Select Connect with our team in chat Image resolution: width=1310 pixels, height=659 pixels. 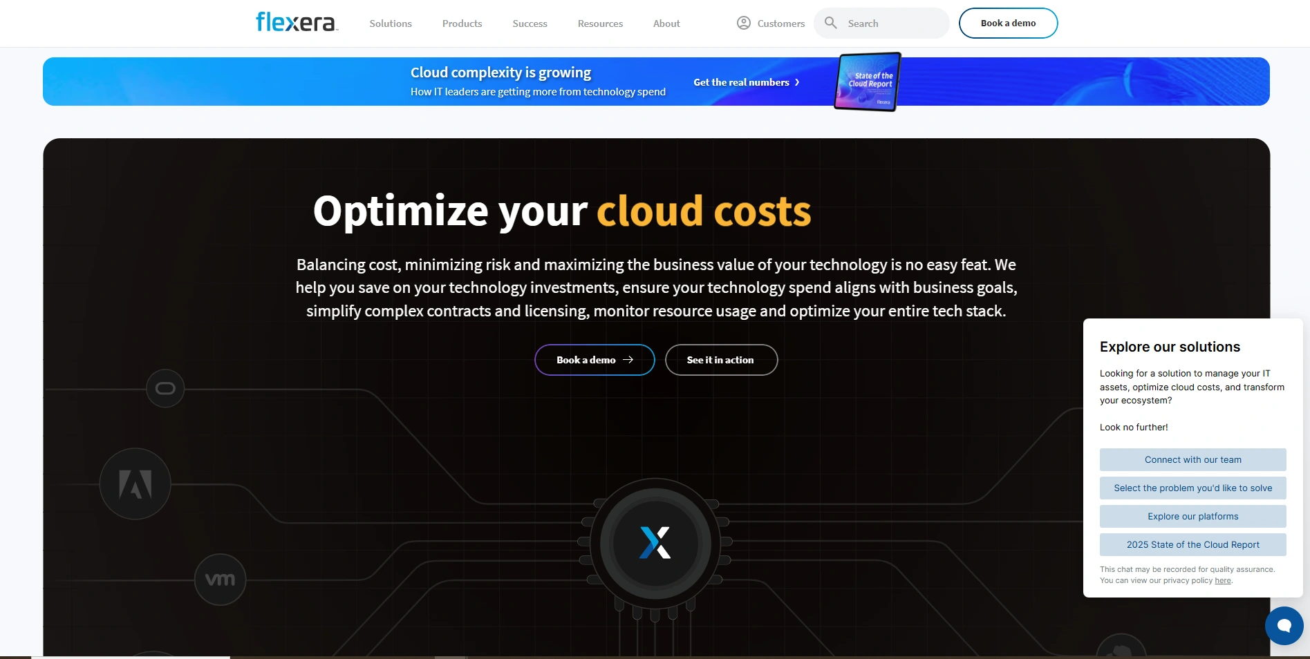tap(1192, 459)
